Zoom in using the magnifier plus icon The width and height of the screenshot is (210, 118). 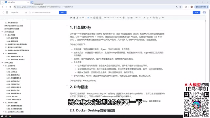154,18
